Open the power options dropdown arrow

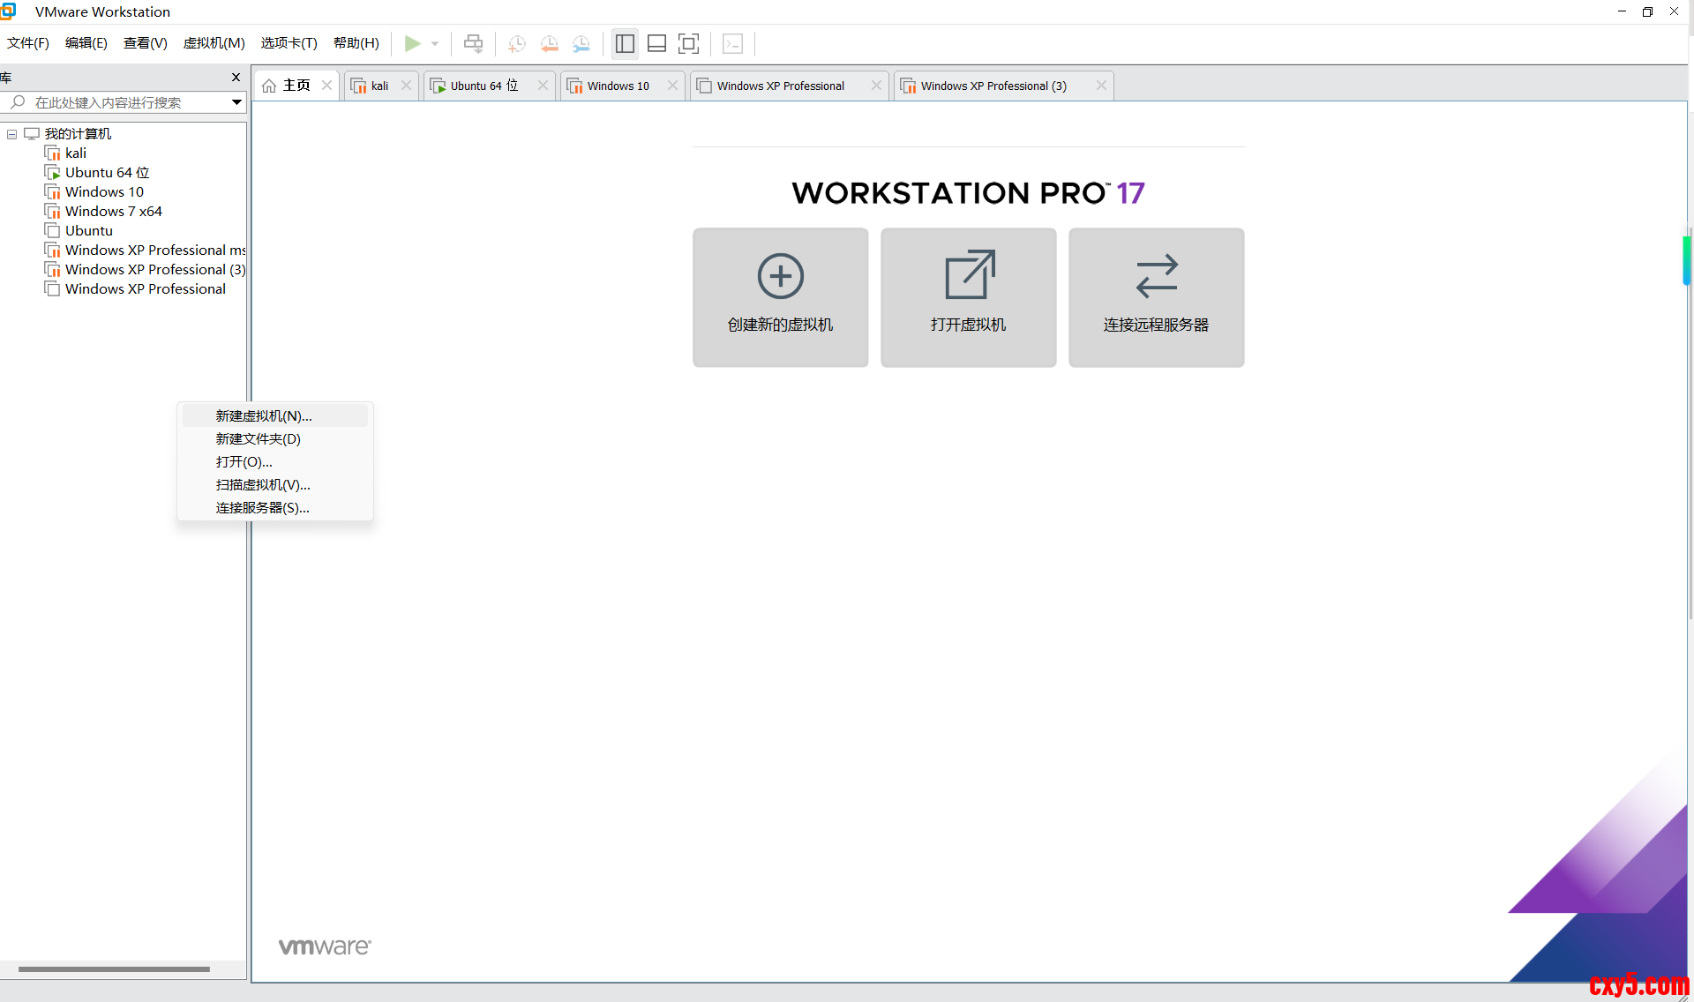point(435,43)
